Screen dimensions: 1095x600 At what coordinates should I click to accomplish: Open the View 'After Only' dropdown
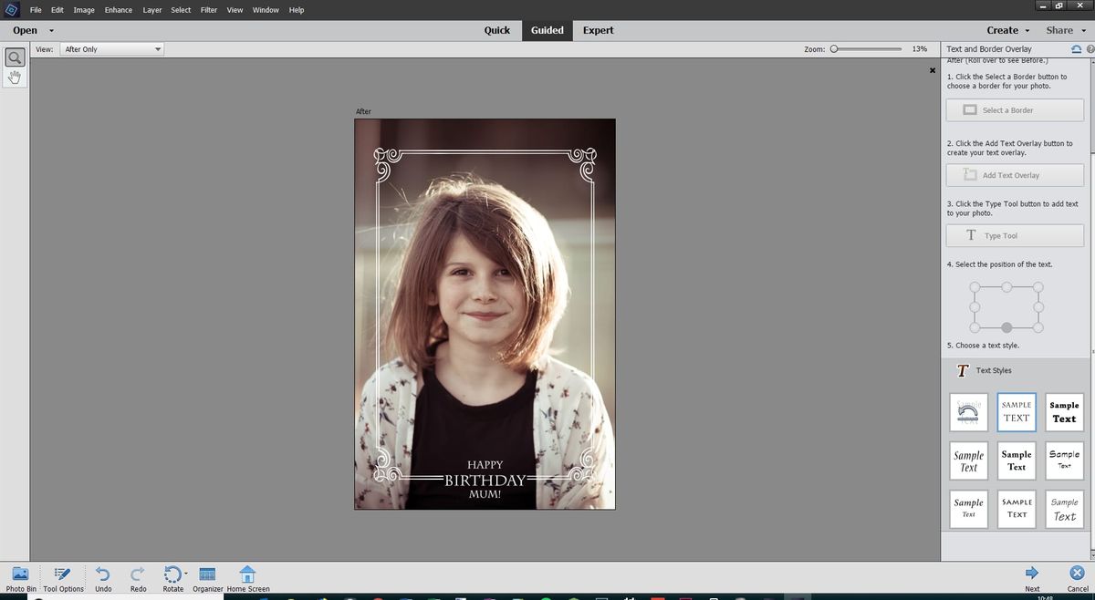click(x=111, y=48)
